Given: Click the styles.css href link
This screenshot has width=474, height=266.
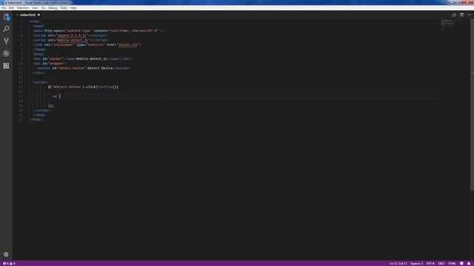Looking at the screenshot, I should (x=128, y=44).
